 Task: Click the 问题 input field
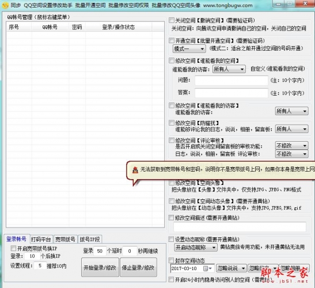pos(231,81)
